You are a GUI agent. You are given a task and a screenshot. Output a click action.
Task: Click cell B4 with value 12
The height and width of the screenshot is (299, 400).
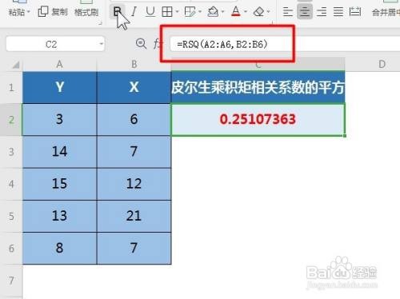pos(134,184)
